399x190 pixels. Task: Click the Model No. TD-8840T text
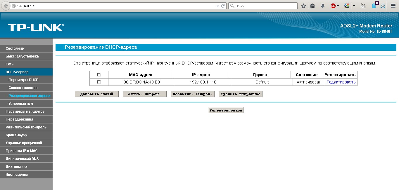376,31
